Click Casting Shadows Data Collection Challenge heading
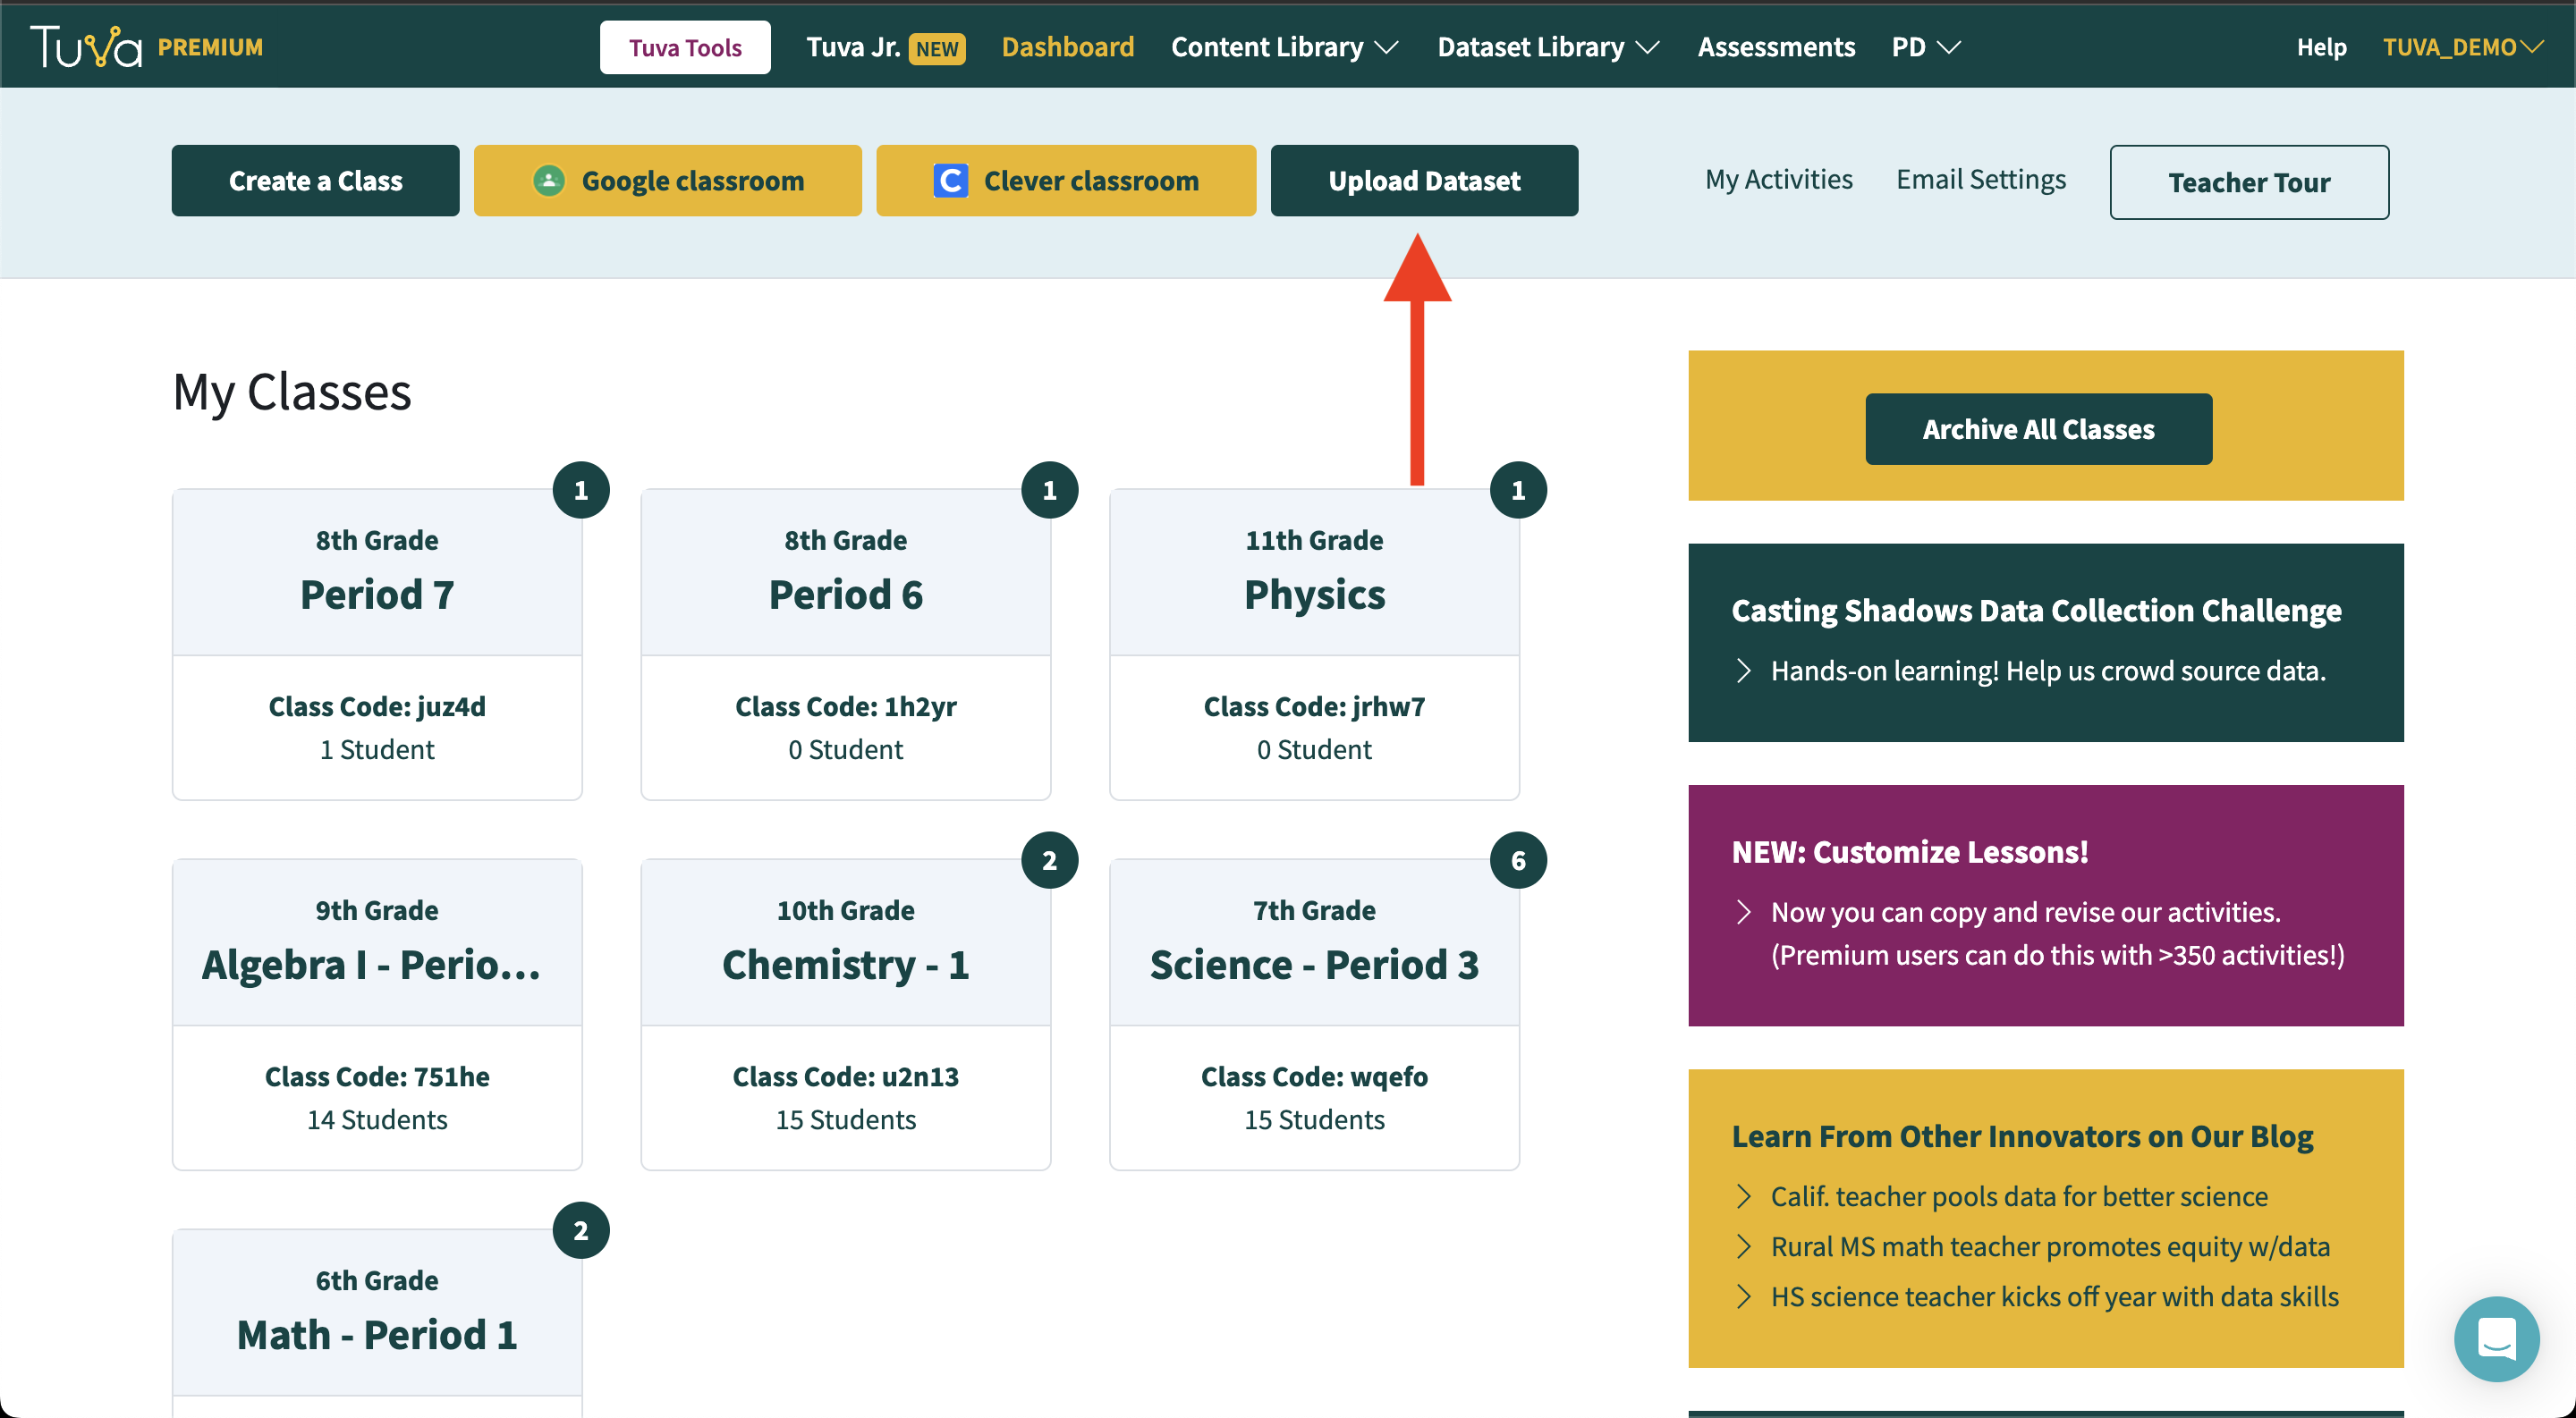The height and width of the screenshot is (1418, 2576). click(2036, 610)
